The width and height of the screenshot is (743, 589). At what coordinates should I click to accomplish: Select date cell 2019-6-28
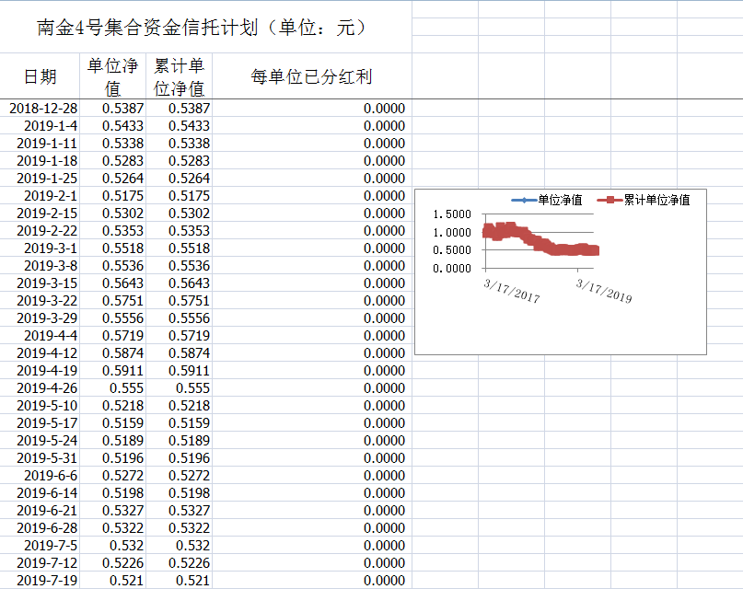[40, 528]
